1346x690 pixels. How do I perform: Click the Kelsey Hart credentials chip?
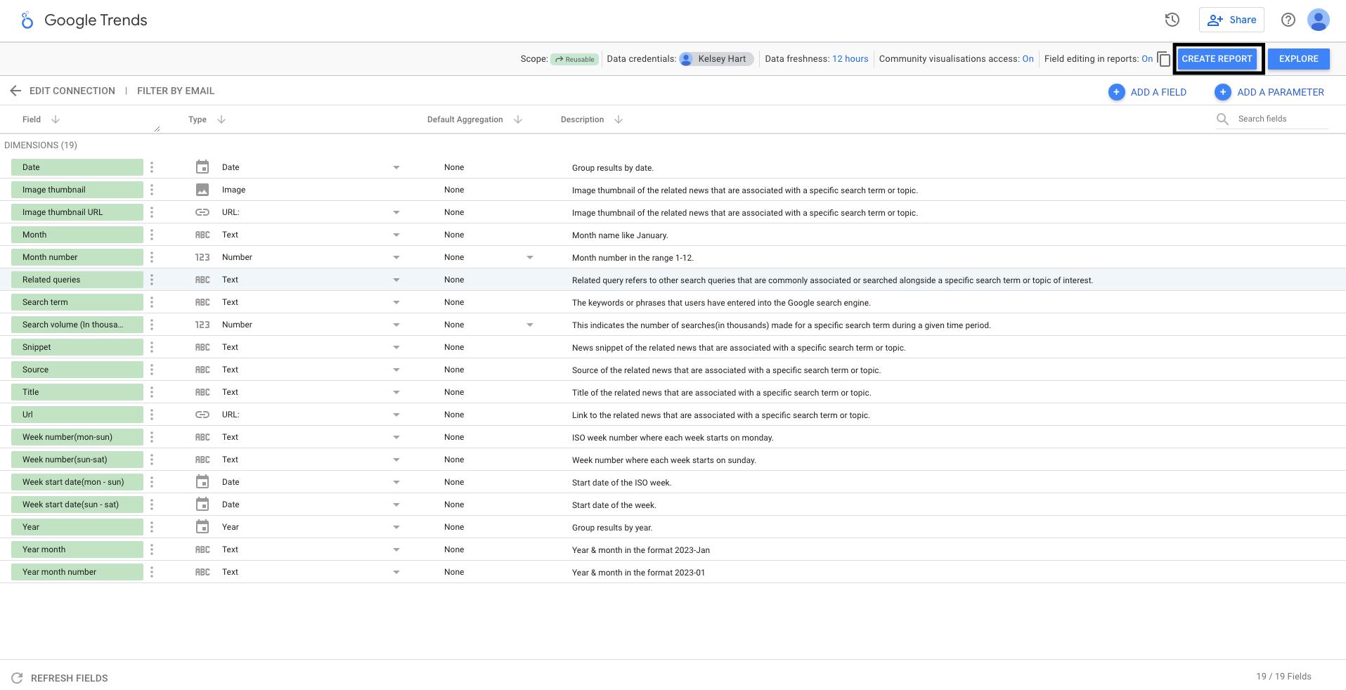point(716,59)
